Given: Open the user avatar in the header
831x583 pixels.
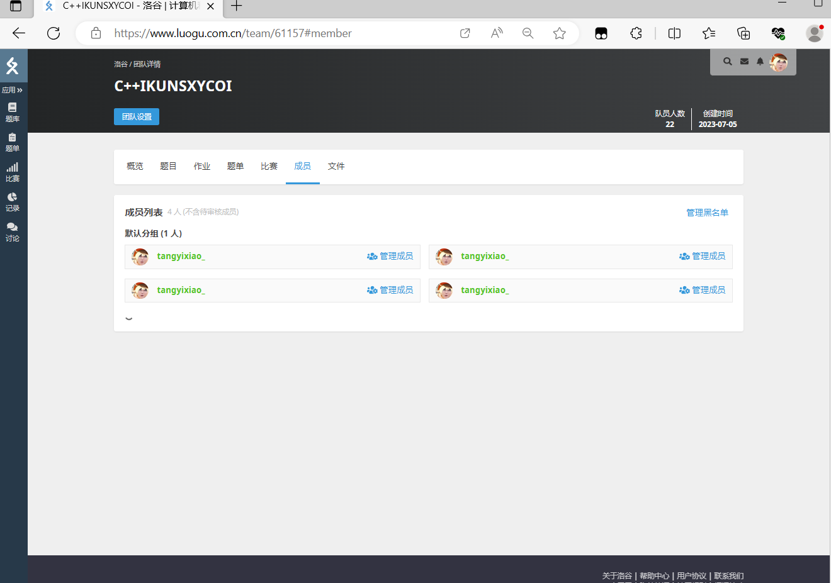Looking at the screenshot, I should point(779,62).
